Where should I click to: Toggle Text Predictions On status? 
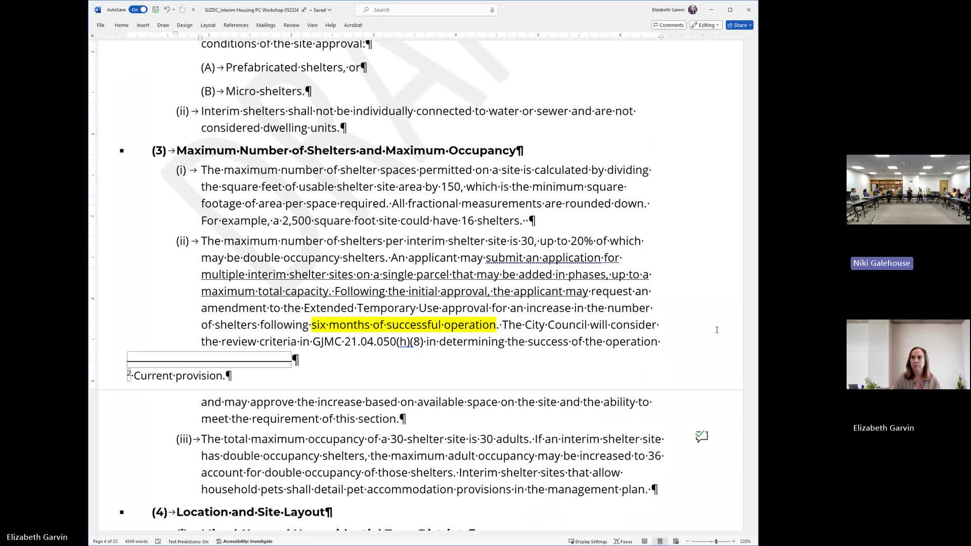[x=188, y=541]
